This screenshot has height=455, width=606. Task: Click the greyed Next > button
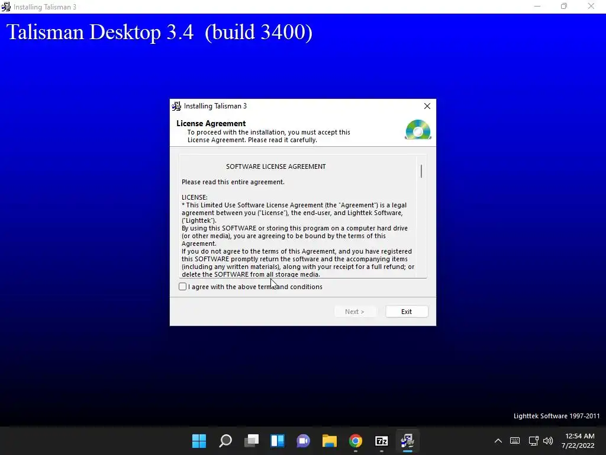[355, 312]
